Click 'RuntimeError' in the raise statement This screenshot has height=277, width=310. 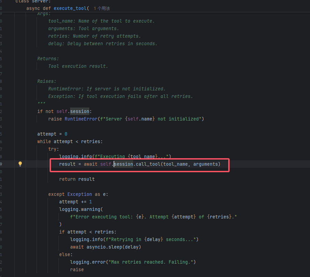pyautogui.click(x=81, y=119)
